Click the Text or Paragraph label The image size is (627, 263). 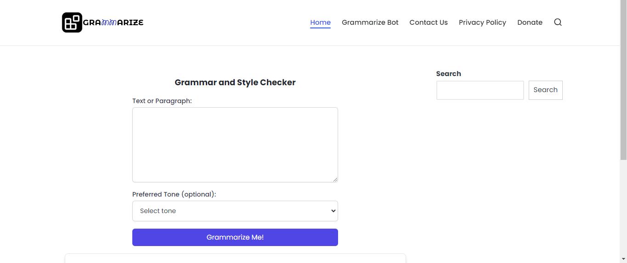tap(162, 101)
